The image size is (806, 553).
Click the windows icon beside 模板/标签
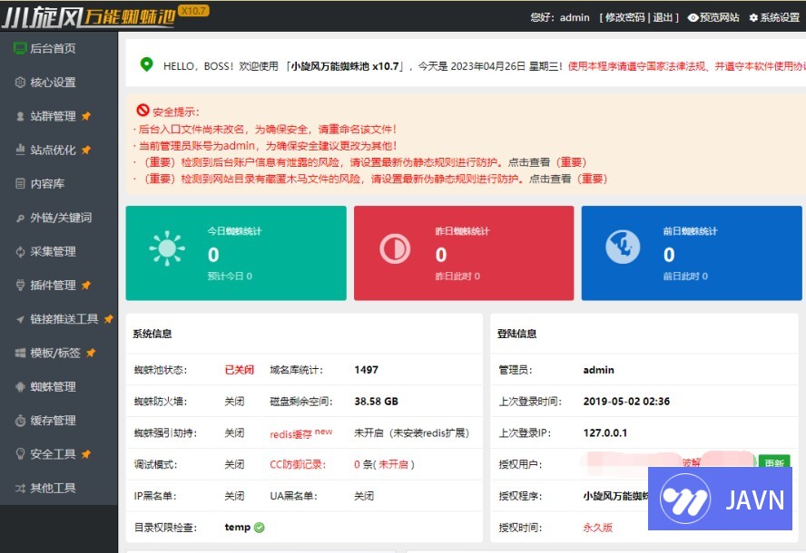tap(20, 353)
